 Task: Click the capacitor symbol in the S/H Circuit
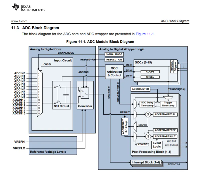pos(66,95)
